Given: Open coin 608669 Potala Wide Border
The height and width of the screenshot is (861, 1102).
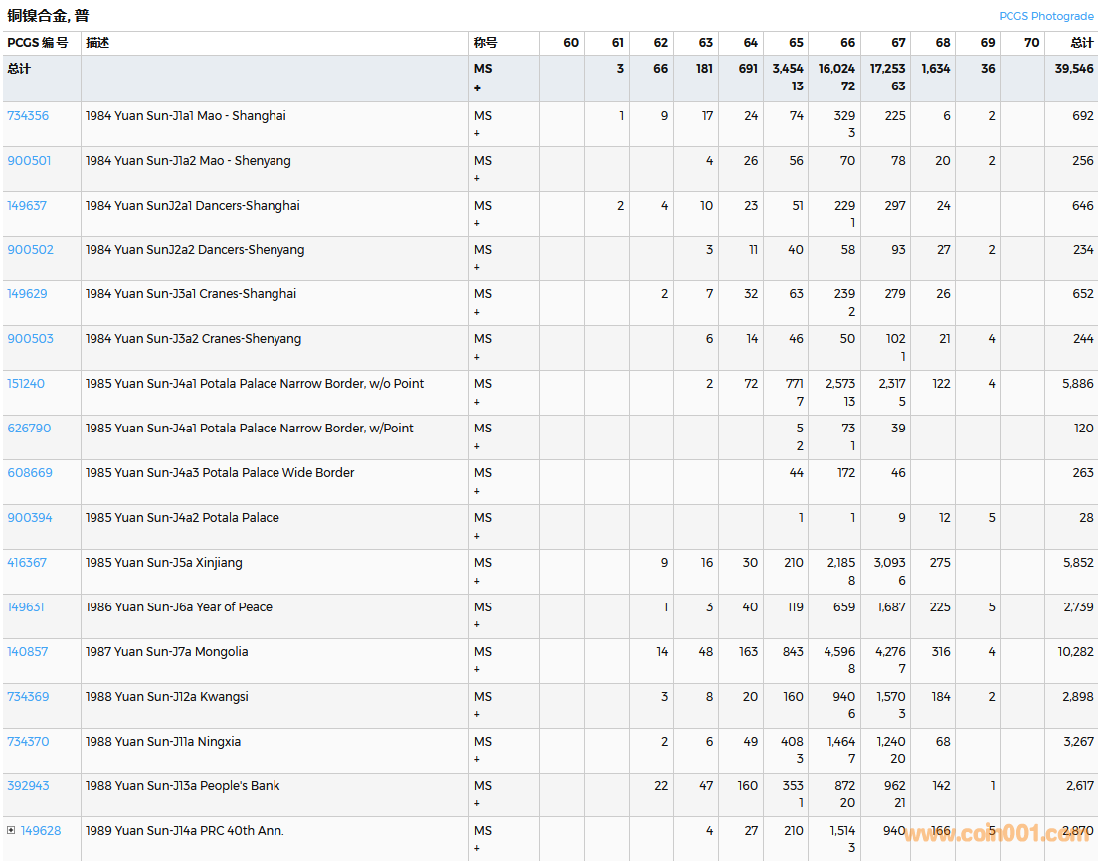Looking at the screenshot, I should (30, 472).
